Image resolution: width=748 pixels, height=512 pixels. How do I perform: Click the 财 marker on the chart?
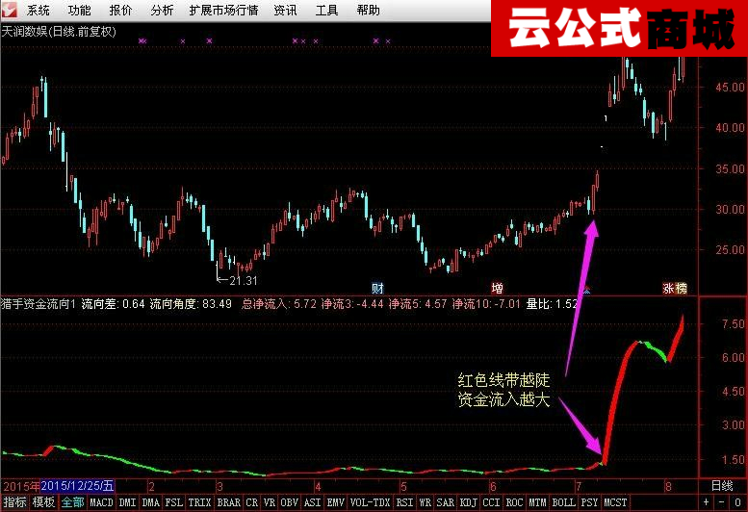coord(377,289)
